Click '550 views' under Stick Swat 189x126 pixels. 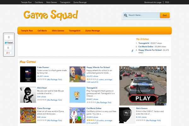coord(42,97)
